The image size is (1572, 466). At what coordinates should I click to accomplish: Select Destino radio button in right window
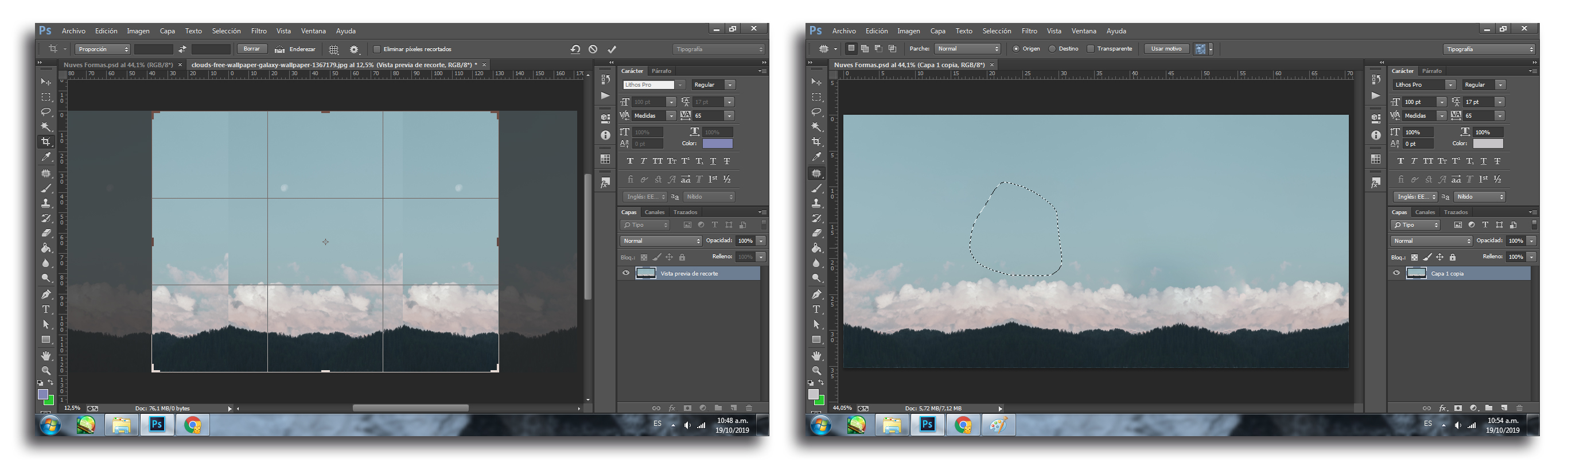[x=1052, y=49]
